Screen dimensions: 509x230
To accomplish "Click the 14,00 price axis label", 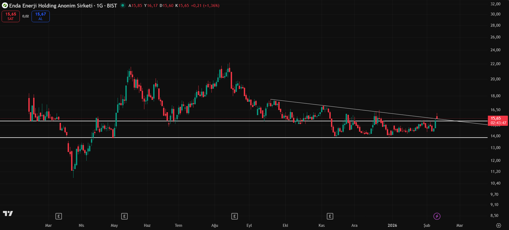I will 496,136.
